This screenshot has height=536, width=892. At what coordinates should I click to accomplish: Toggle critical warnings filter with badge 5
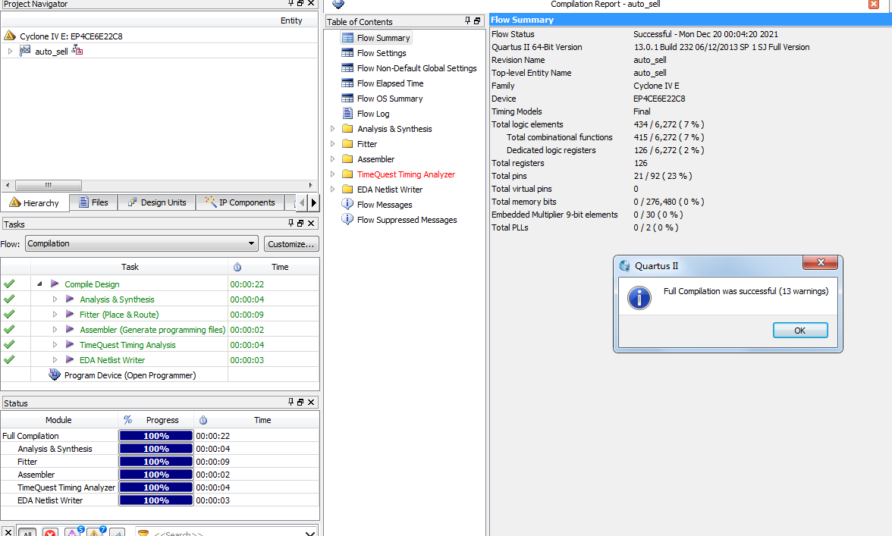click(73, 532)
